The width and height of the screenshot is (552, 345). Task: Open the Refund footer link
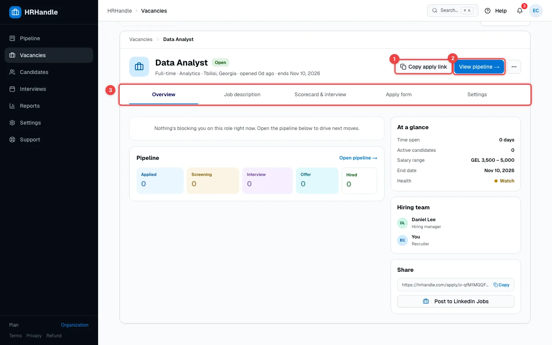pyautogui.click(x=54, y=336)
